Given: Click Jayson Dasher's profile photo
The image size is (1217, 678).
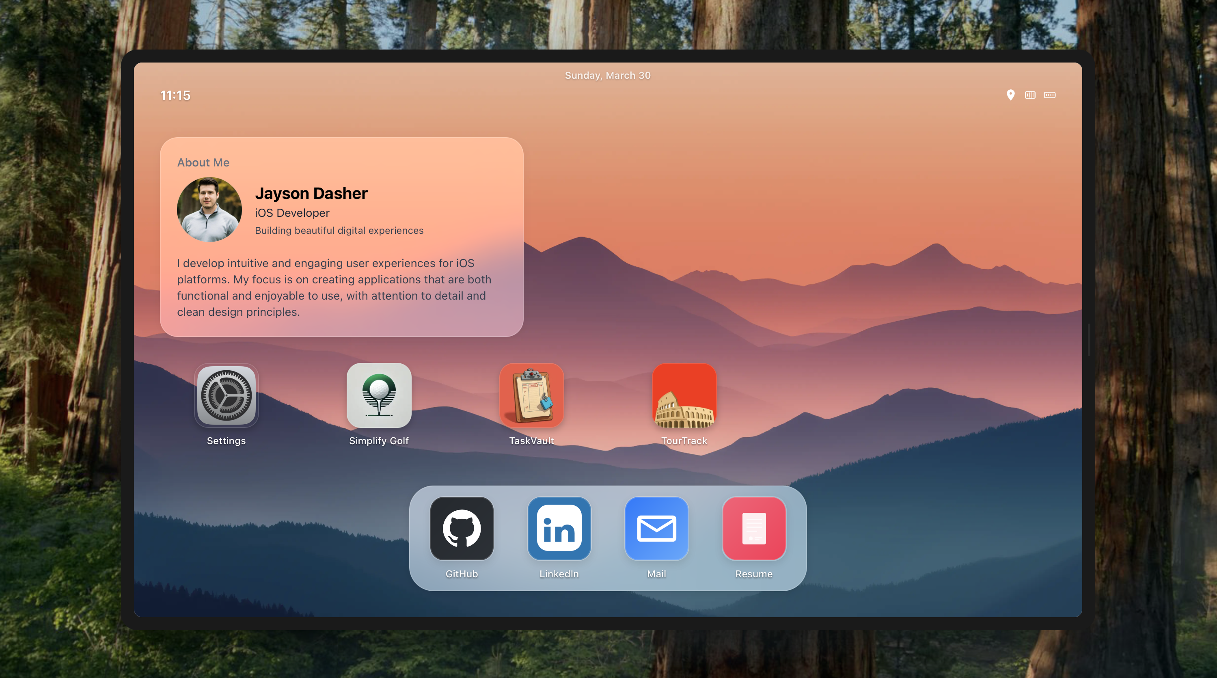Looking at the screenshot, I should pyautogui.click(x=209, y=209).
